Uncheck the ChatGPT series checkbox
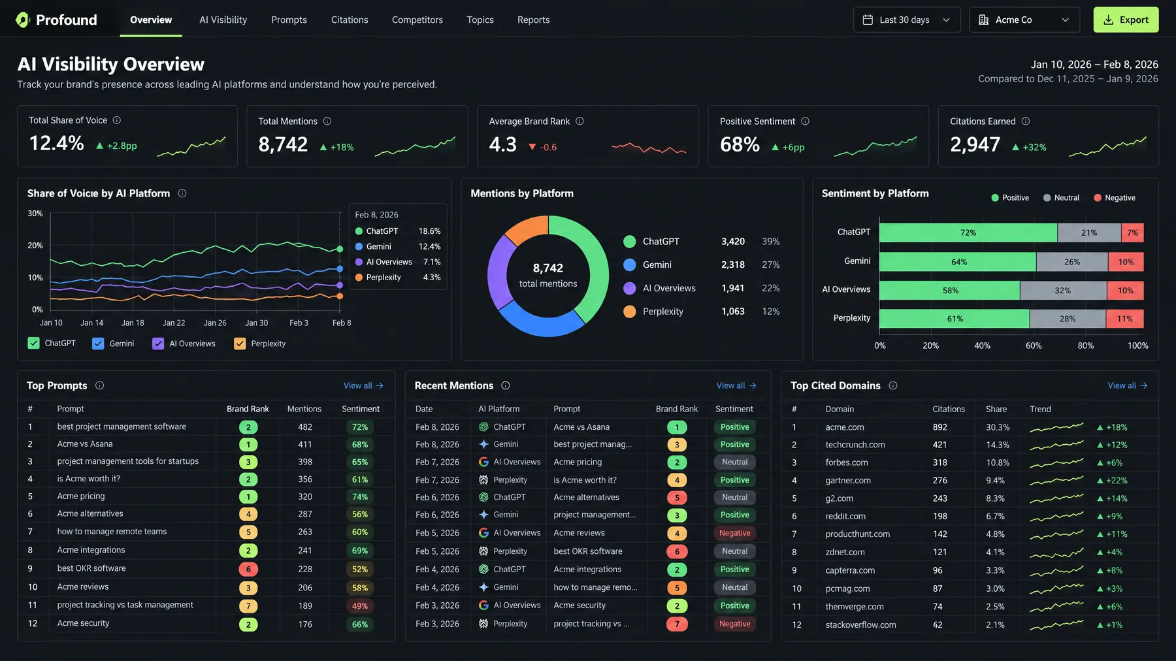 [34, 343]
